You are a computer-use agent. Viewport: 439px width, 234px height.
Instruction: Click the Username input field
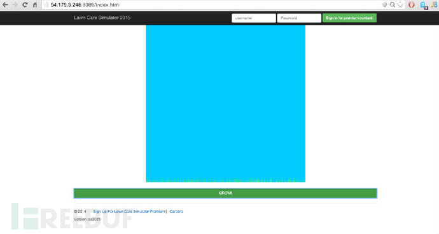coord(254,18)
